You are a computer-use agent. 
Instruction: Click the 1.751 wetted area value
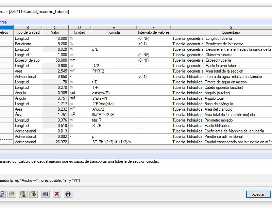pyautogui.click(x=55, y=115)
